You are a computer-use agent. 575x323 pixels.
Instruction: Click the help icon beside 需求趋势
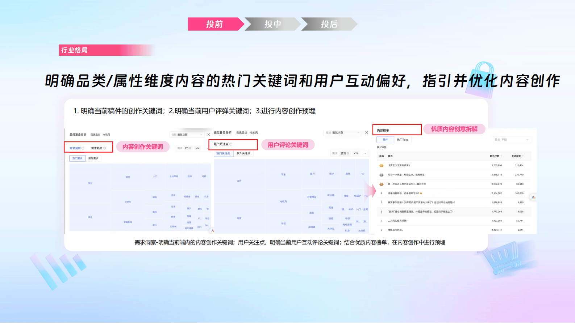tap(105, 148)
